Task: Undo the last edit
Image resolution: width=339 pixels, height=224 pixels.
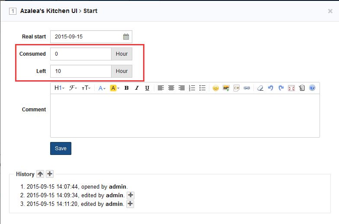Action: point(271,88)
